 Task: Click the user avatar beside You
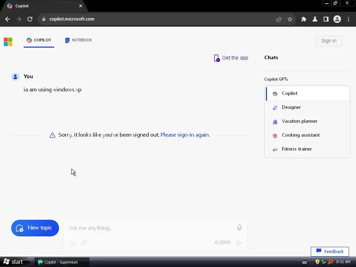click(15, 77)
